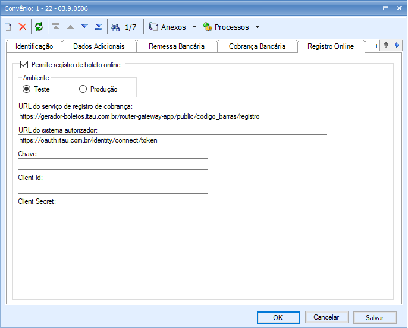Close the Convênio window
408x328 pixels.
[400, 8]
